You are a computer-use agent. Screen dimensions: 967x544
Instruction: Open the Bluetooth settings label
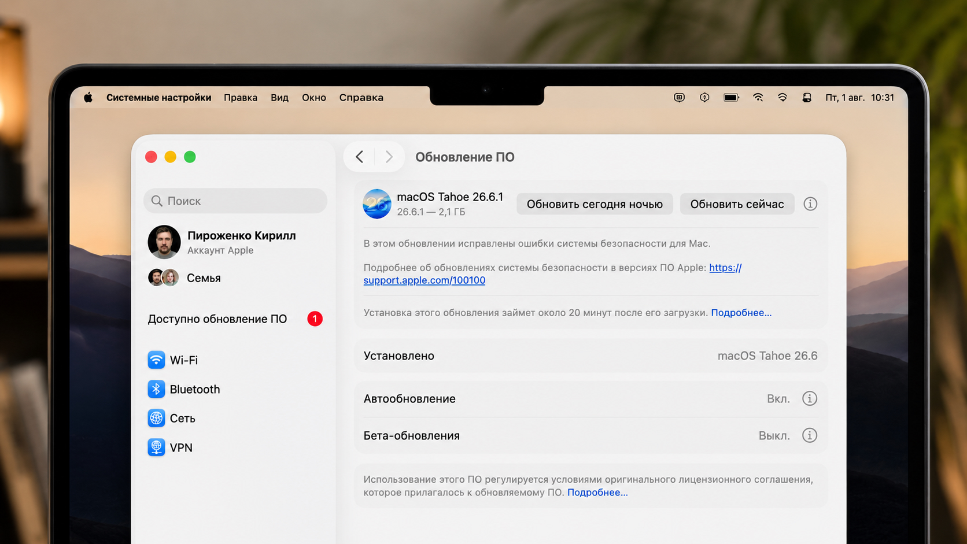195,389
